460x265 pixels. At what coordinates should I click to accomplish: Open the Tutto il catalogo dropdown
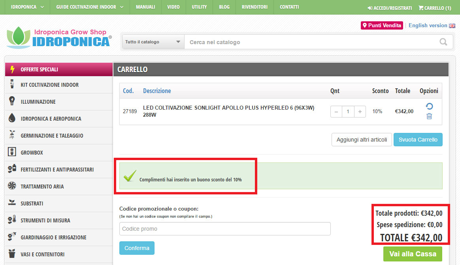click(153, 42)
